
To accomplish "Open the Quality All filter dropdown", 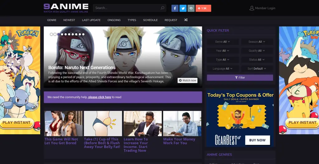I will pyautogui.click(x=257, y=51).
